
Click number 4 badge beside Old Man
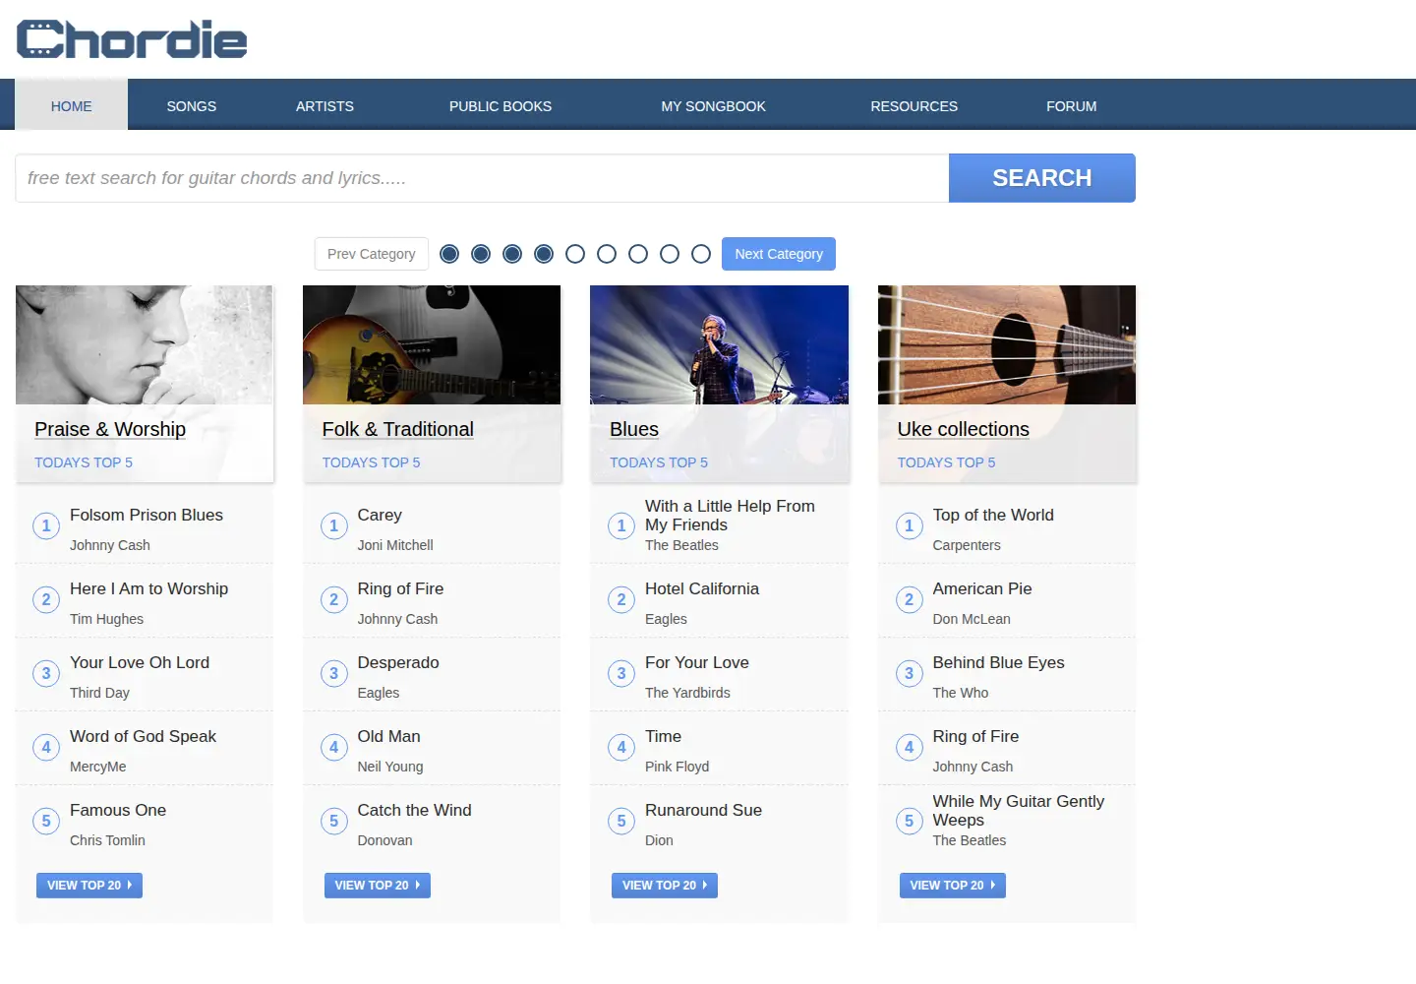coord(334,748)
